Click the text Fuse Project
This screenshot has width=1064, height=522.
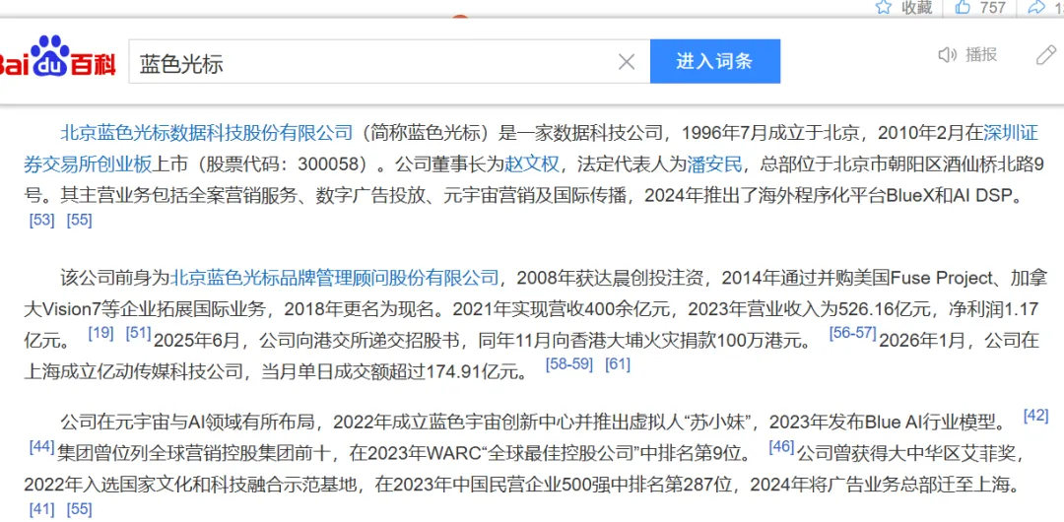point(942,278)
